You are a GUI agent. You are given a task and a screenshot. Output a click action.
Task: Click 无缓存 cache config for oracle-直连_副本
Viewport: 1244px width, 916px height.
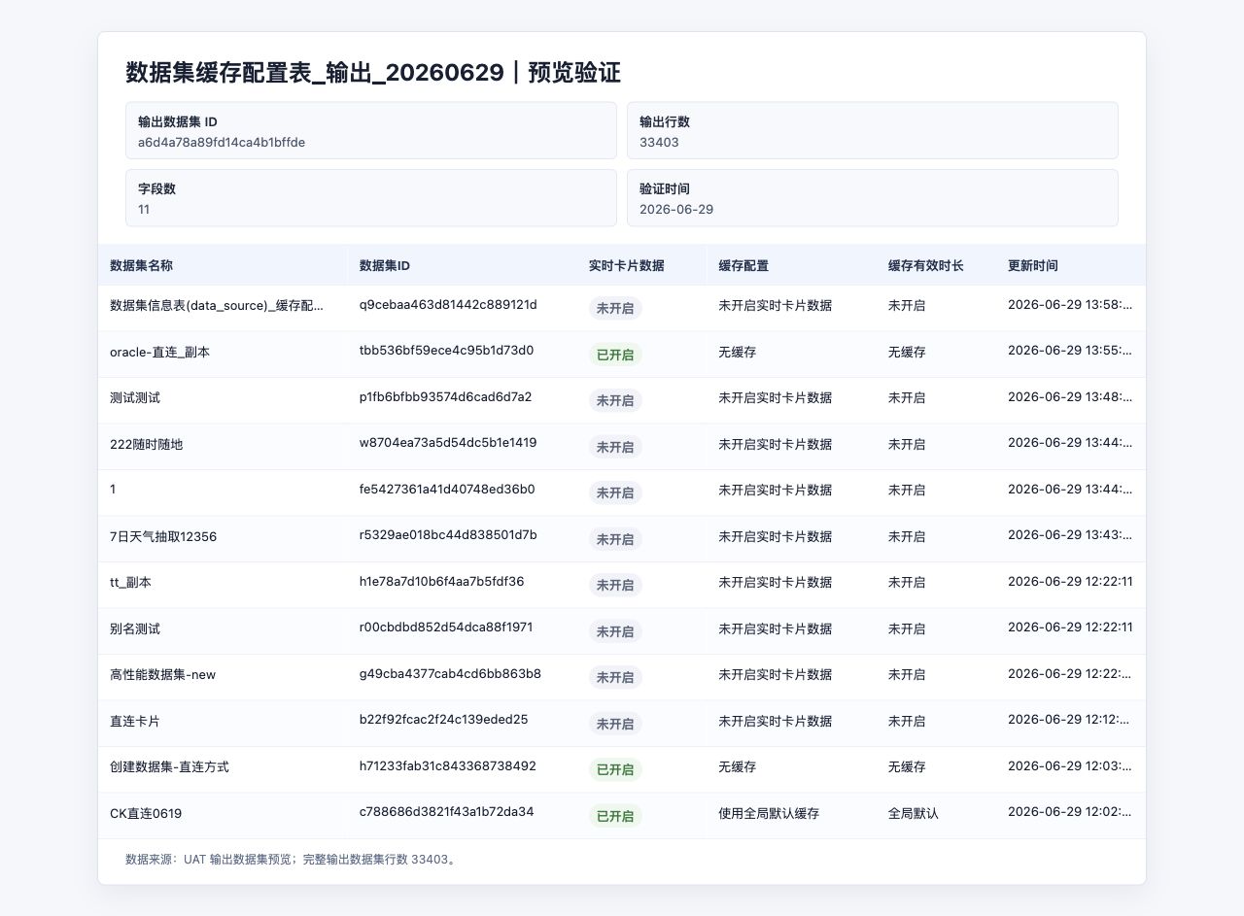(x=737, y=352)
